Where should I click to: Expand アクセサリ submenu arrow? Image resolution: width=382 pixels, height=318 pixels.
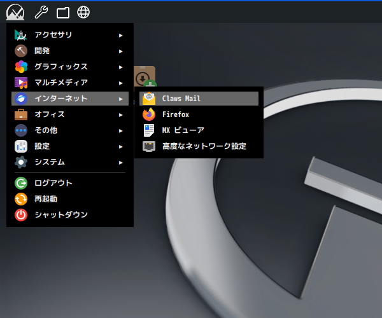point(120,36)
